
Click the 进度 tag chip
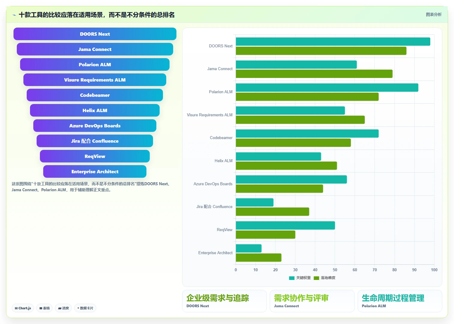coord(63,308)
